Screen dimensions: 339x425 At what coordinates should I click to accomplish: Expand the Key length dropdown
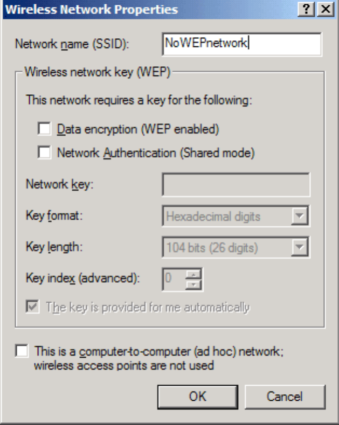point(235,248)
